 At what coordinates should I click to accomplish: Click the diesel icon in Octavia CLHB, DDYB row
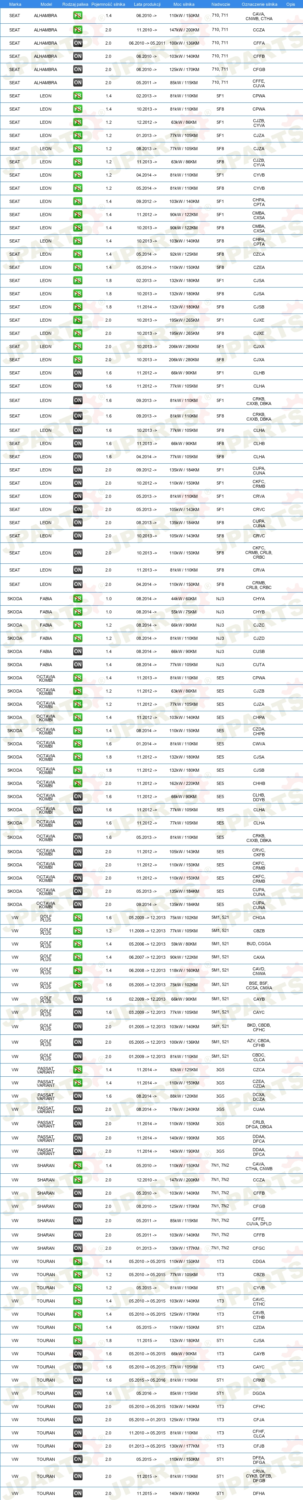77,797
